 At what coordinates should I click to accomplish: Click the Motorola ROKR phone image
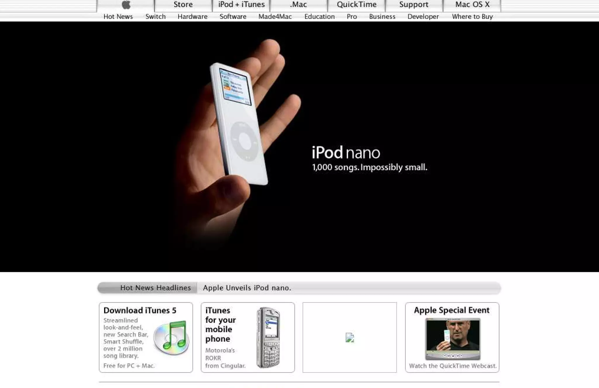tap(268, 337)
